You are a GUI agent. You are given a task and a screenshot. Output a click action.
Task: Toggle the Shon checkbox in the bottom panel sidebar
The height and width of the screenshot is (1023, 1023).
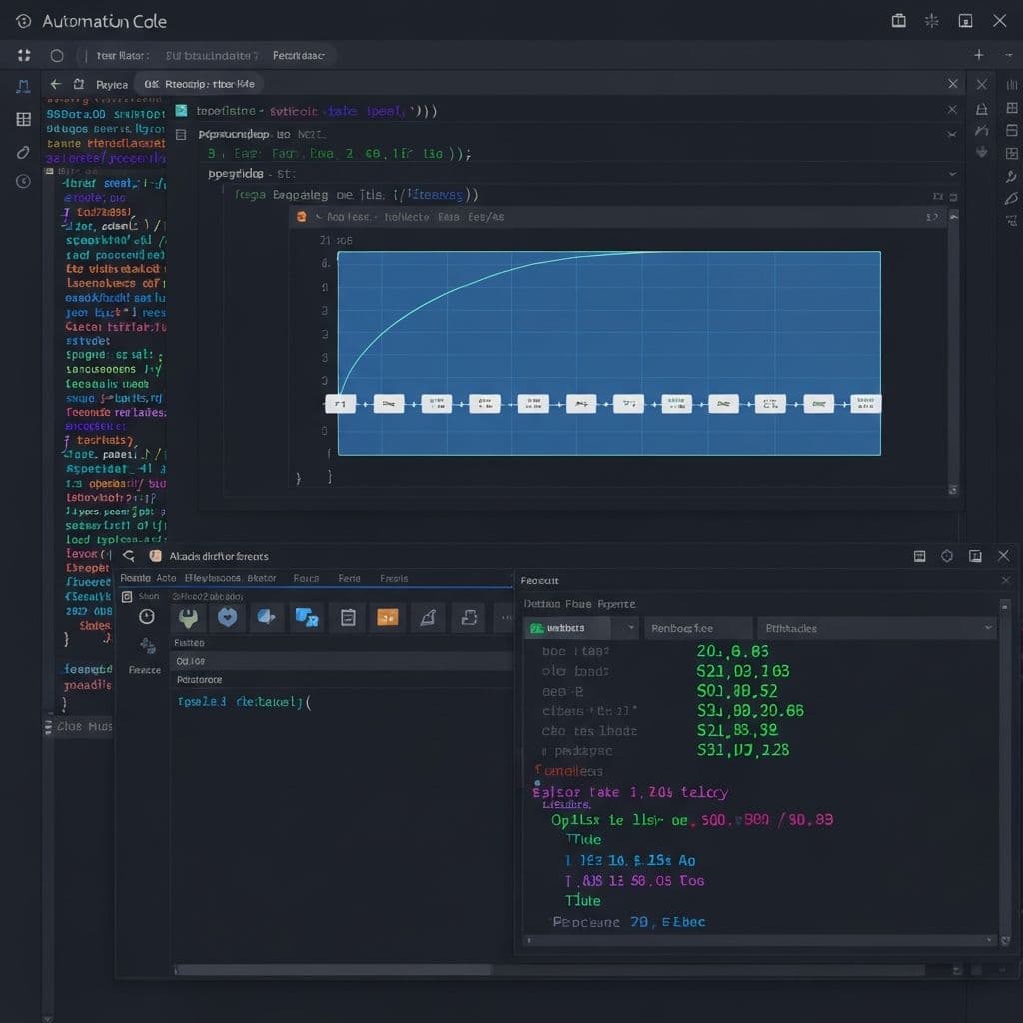pyautogui.click(x=128, y=596)
